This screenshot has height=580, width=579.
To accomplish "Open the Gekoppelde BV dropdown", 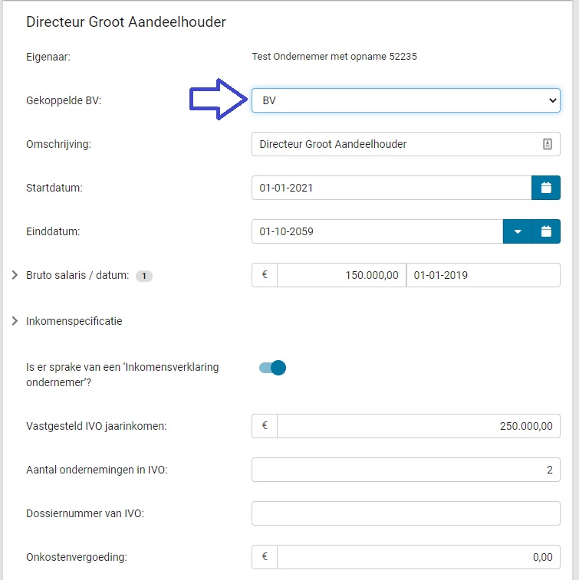I will click(x=406, y=100).
